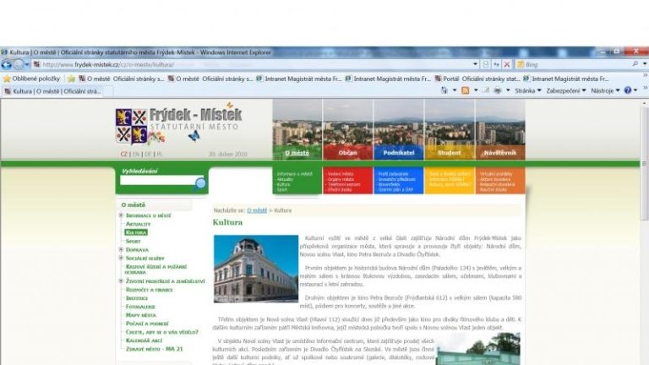
Task: Open 'Fotogalerie' sidebar item
Action: [140, 307]
